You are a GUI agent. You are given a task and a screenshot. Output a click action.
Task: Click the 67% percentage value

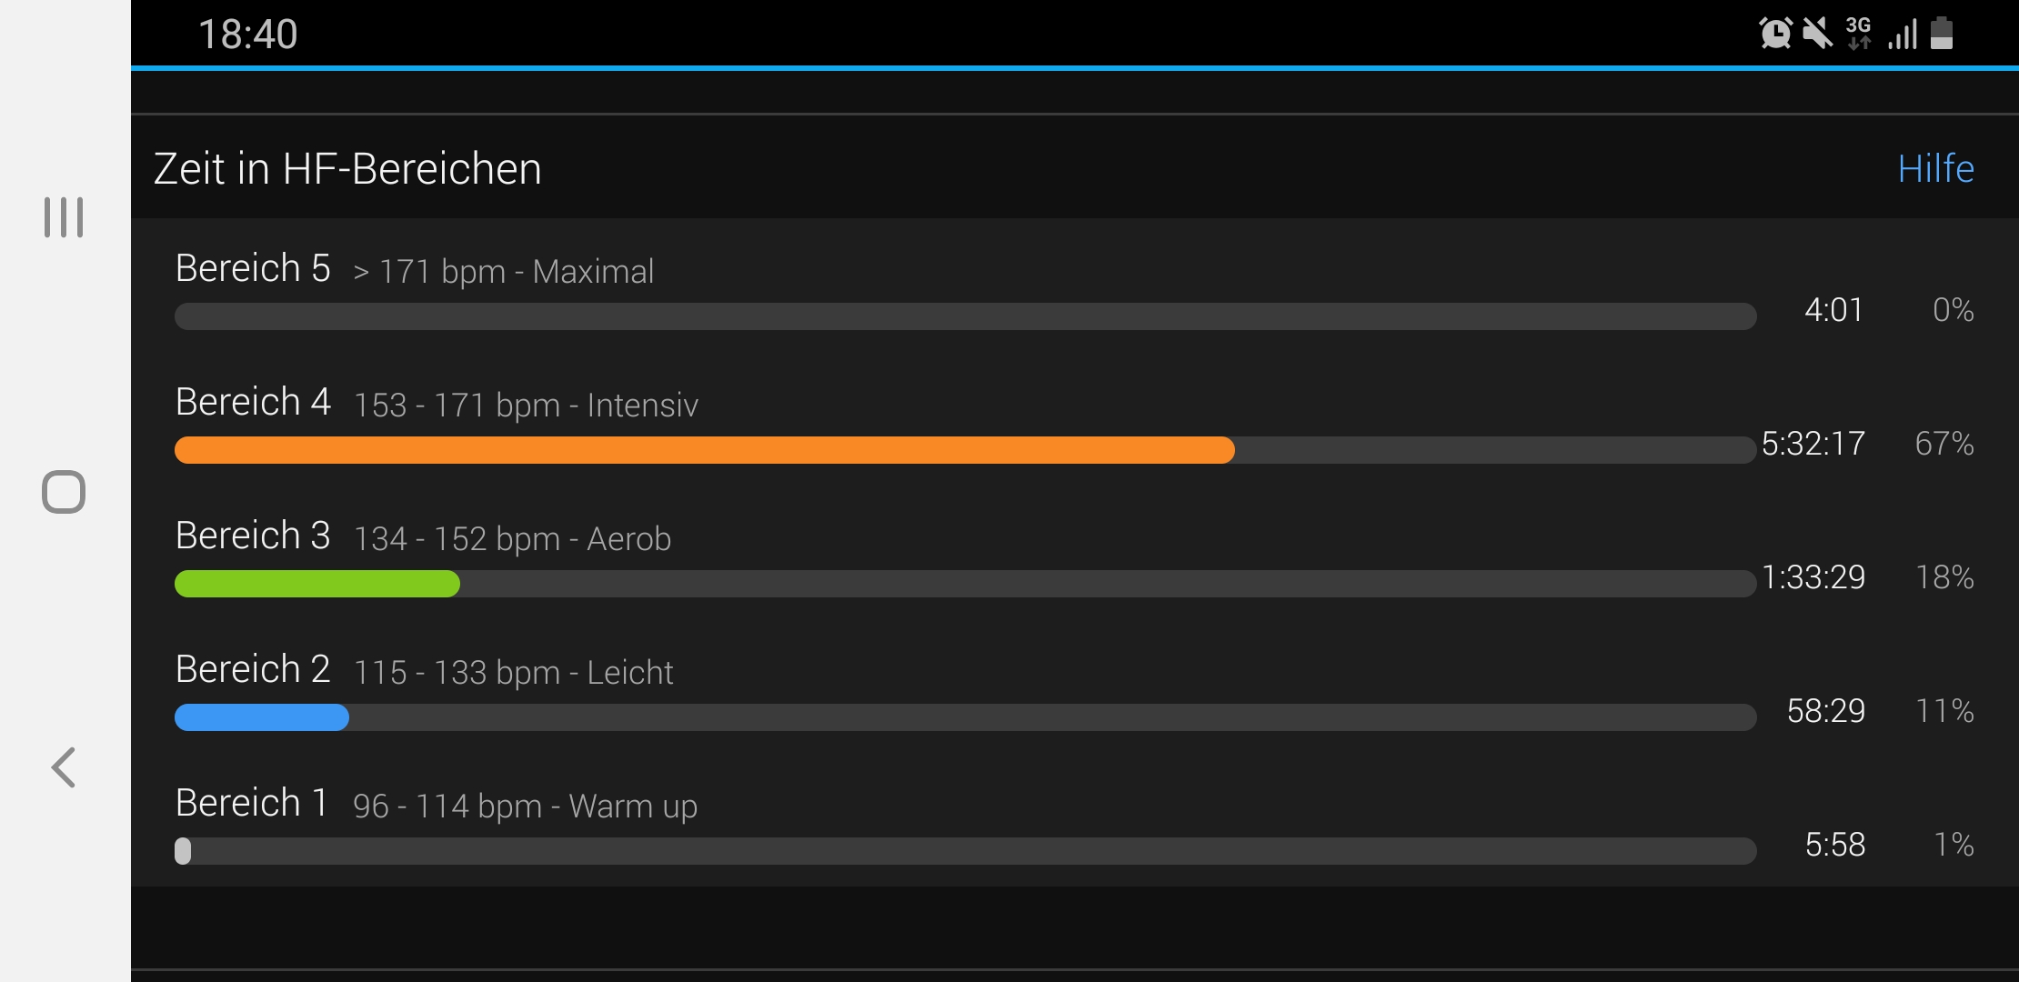[1944, 444]
